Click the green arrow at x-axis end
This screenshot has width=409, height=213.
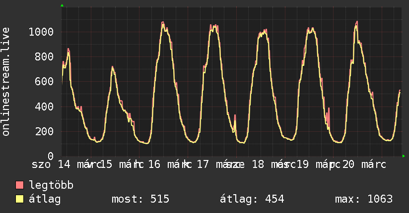[x=404, y=156]
